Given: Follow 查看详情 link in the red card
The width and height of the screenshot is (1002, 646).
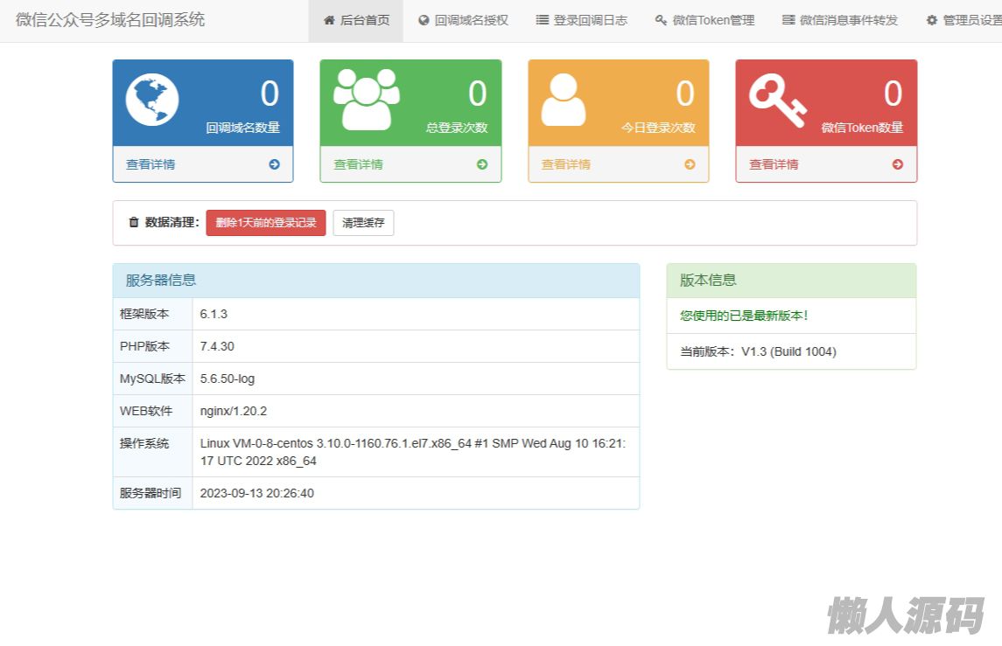Looking at the screenshot, I should pos(774,164).
